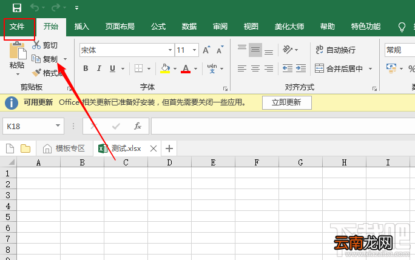The width and height of the screenshot is (415, 260).
Task: Decrease indent icon
Action: (288, 68)
